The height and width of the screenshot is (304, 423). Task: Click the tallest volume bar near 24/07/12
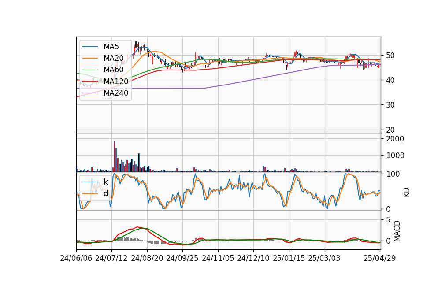point(115,156)
